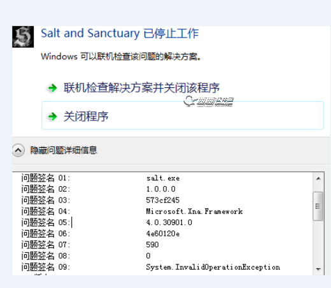Click green arrow beside 关闭程序
The image size is (331, 288).
[x=52, y=116]
